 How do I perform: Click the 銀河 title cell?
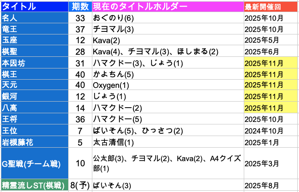pos(35,96)
